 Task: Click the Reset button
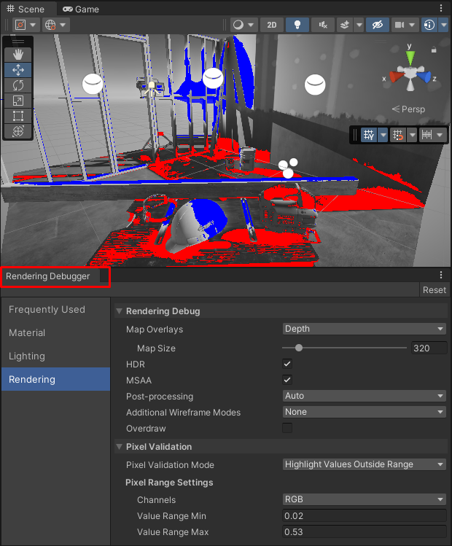coord(435,290)
